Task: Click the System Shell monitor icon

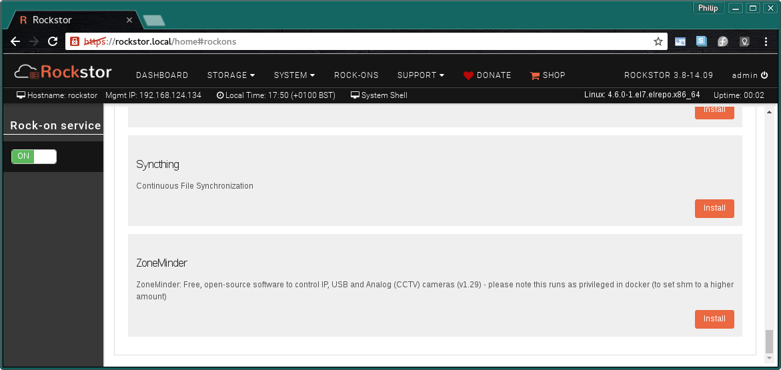Action: (355, 95)
